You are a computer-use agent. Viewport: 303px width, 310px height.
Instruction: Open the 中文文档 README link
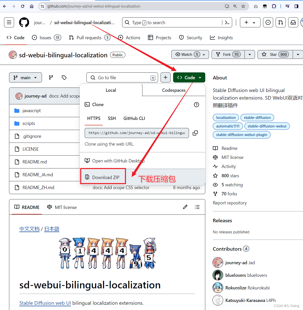coord(29,229)
